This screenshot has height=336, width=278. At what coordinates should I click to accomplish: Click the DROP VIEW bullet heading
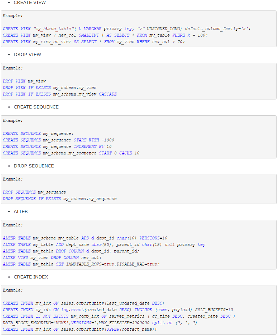pos(27,54)
